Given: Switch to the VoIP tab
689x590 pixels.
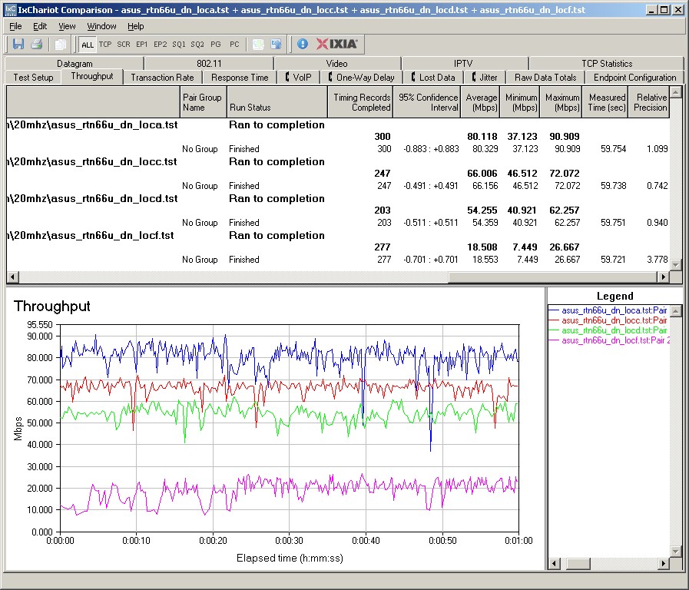Looking at the screenshot, I should point(298,78).
